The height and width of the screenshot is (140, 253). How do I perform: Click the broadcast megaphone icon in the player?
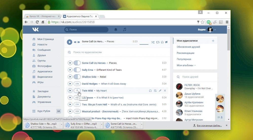166,42
